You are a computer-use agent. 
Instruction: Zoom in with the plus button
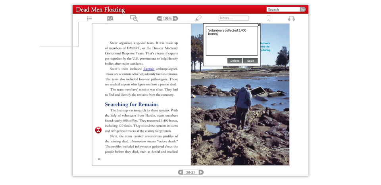click(x=175, y=18)
